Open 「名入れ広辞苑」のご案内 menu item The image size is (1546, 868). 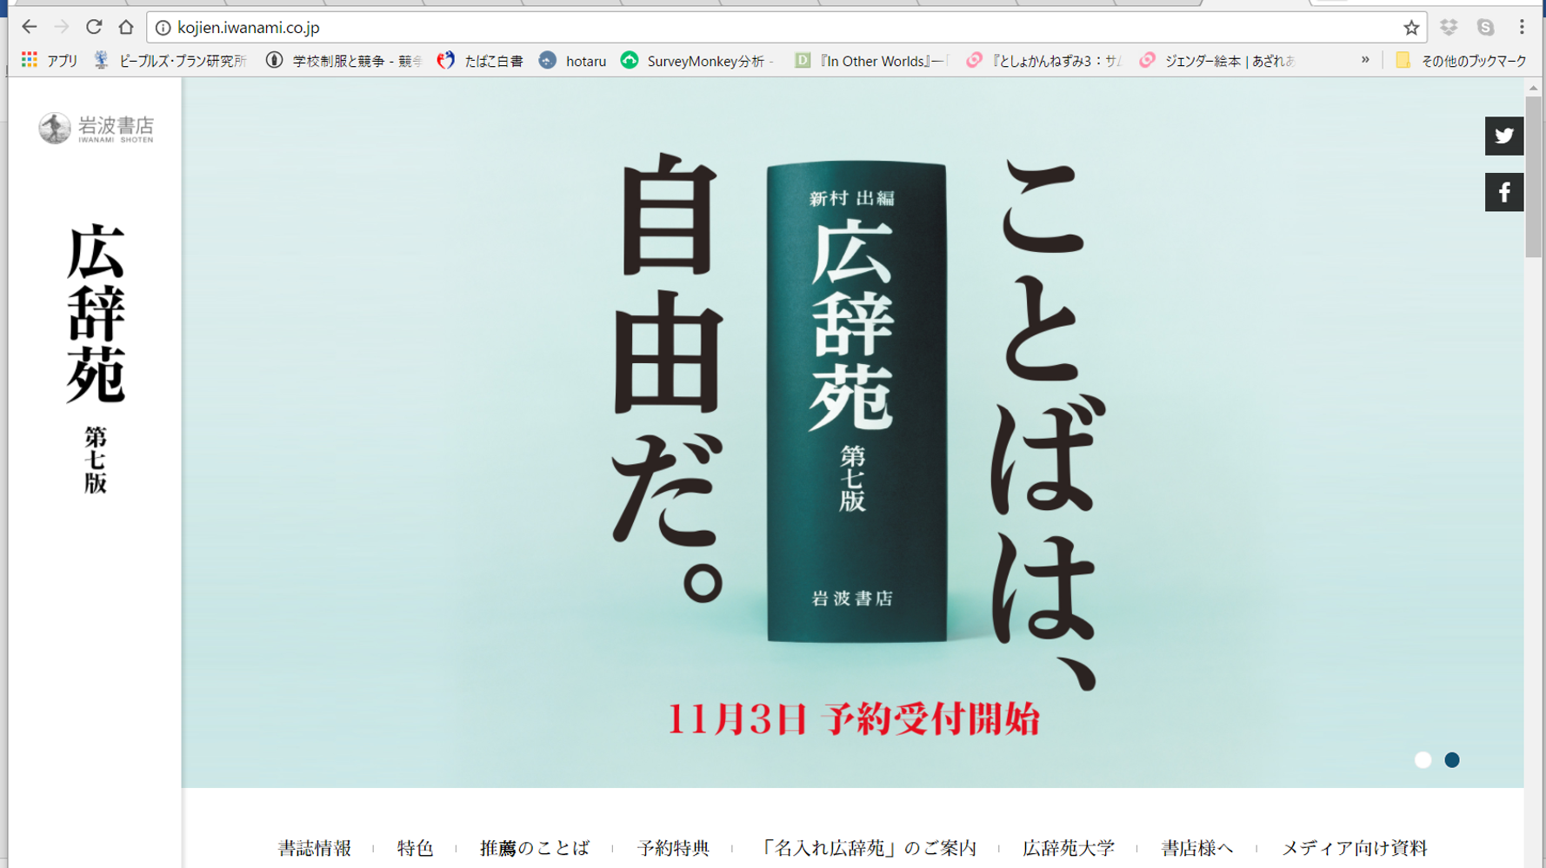click(867, 848)
